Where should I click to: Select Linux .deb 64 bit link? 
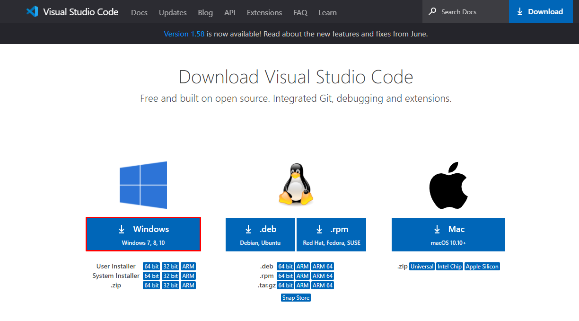click(285, 267)
